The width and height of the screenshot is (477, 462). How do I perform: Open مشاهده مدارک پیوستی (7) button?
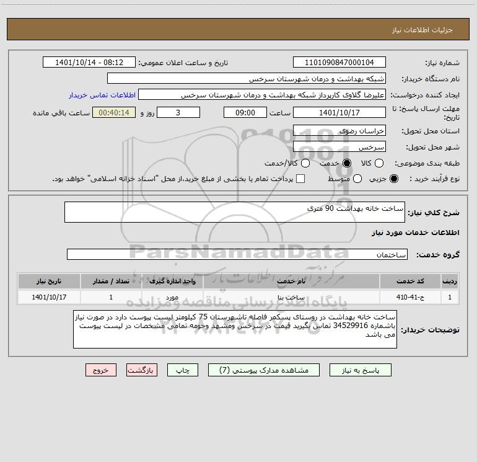coord(264,370)
